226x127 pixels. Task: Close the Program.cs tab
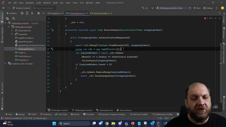click(63, 13)
